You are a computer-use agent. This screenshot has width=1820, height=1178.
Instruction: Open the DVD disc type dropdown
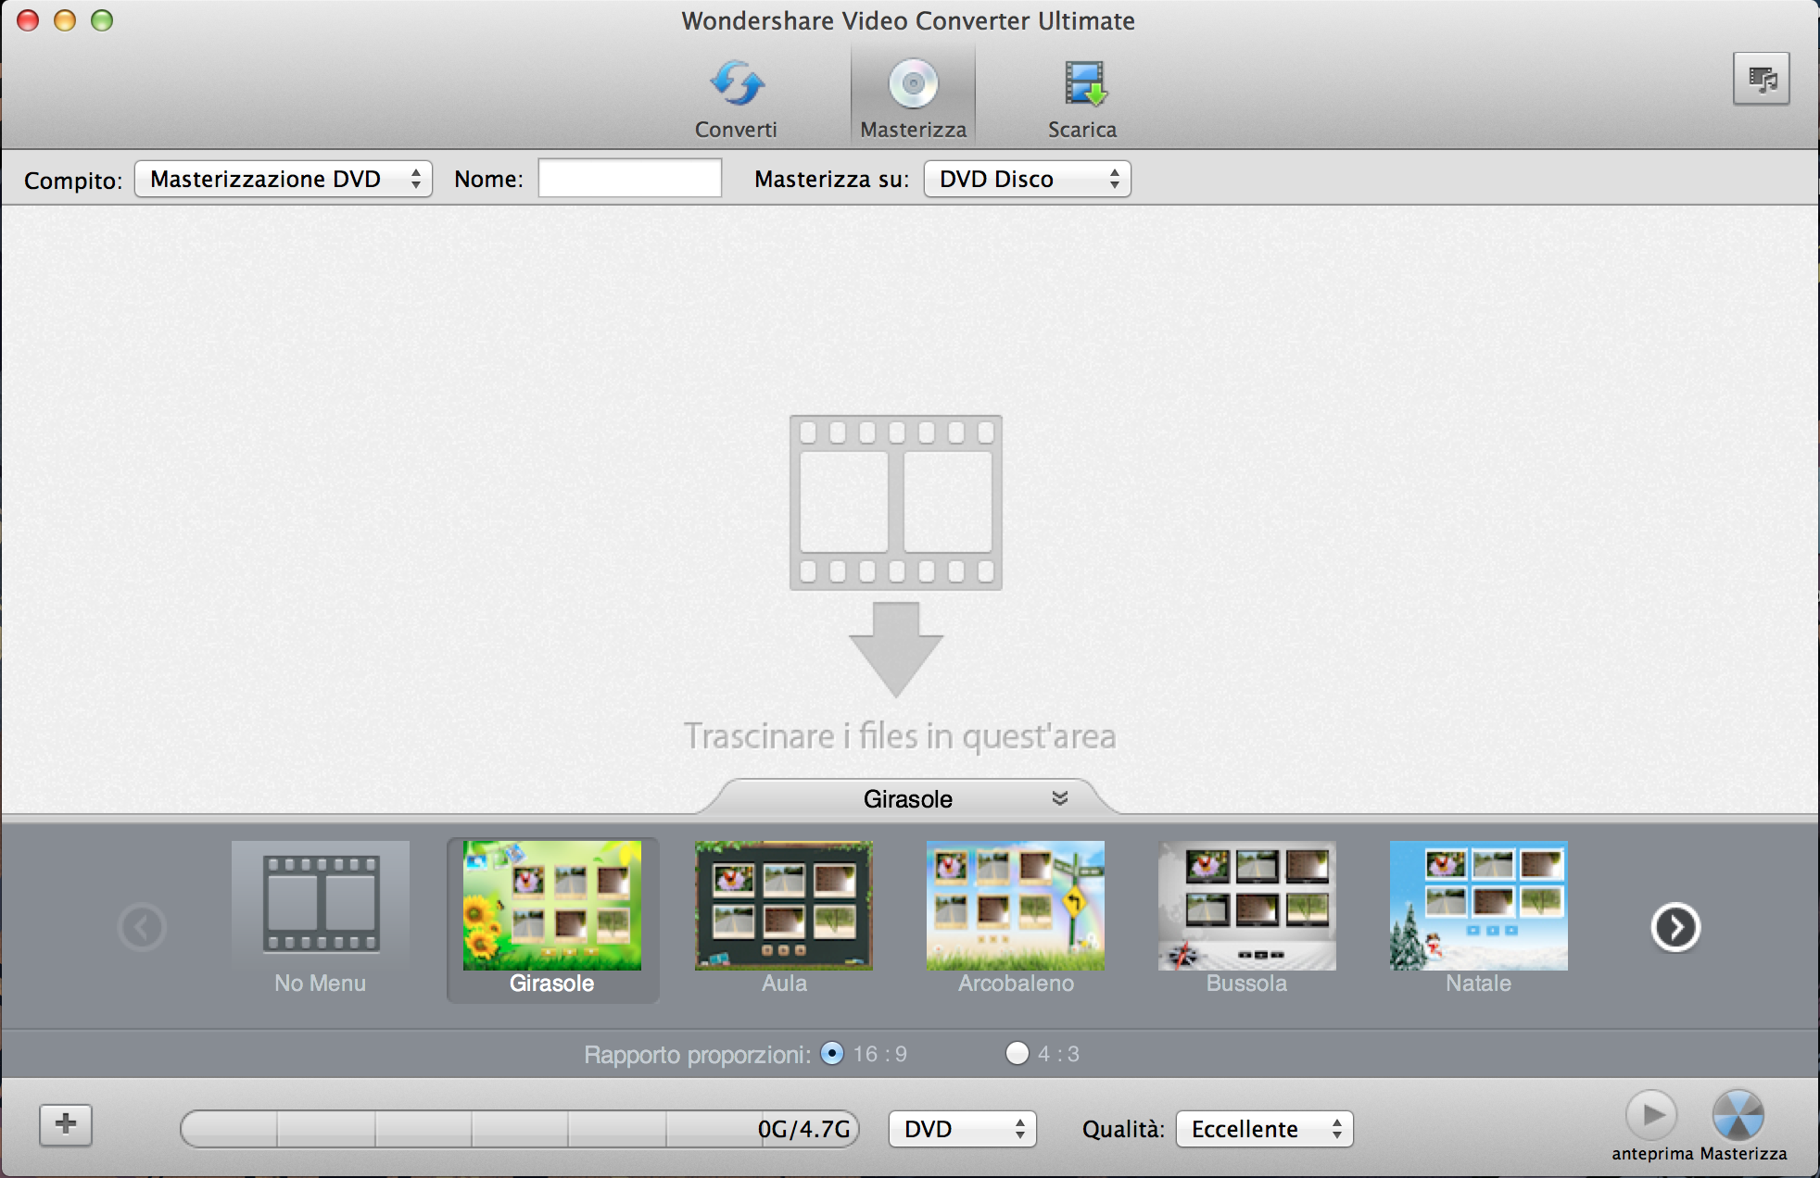click(962, 1129)
